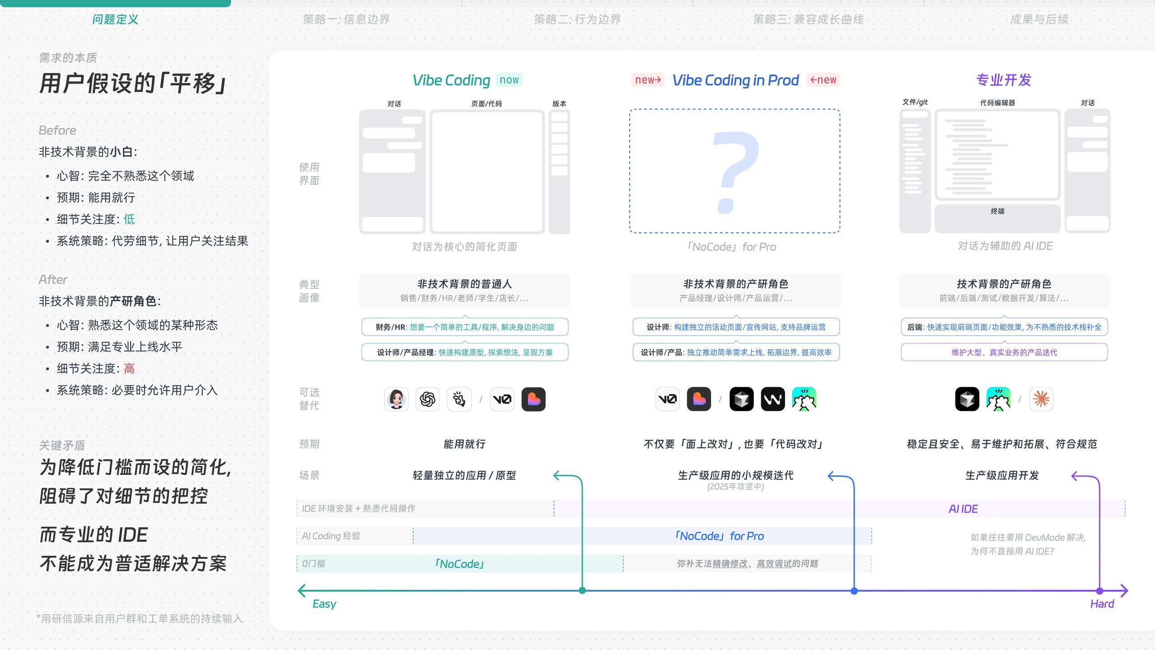This screenshot has height=650, width=1155.
Task: Click the 生产级应用开发 scenario text
Action: (x=1002, y=475)
